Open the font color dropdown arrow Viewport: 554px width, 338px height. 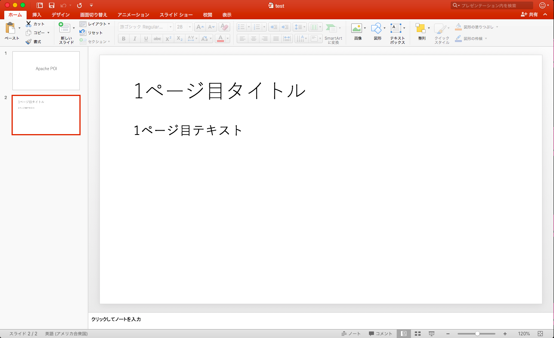point(227,39)
